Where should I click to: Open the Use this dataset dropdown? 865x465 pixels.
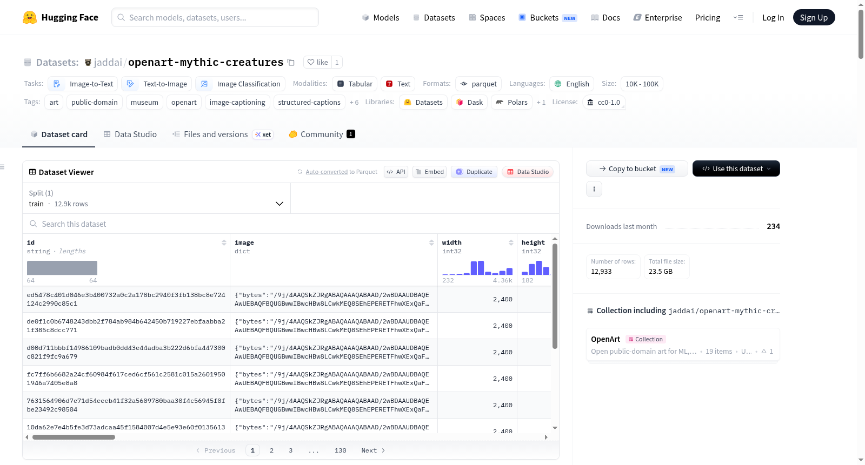coord(736,169)
